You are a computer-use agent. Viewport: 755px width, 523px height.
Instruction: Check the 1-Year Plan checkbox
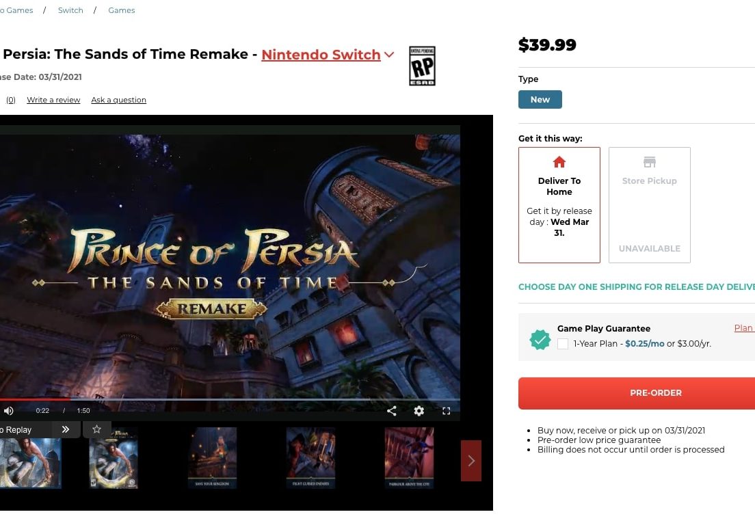pyautogui.click(x=562, y=344)
